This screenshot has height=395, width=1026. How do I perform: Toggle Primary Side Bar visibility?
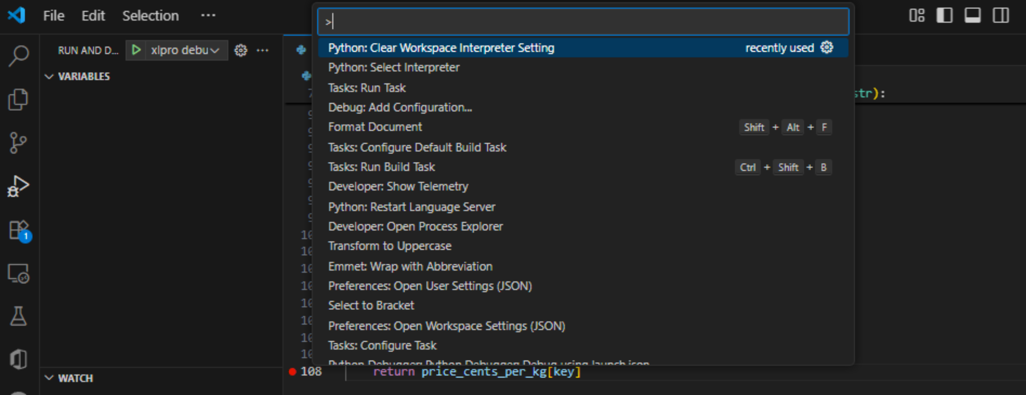(x=944, y=16)
